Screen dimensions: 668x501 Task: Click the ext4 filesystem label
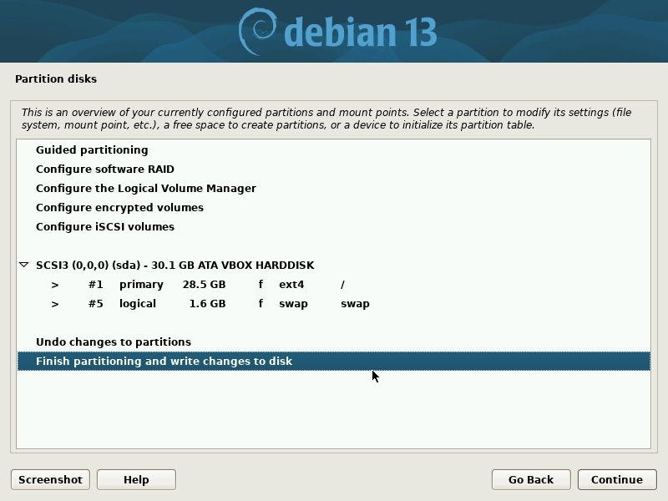(x=291, y=285)
